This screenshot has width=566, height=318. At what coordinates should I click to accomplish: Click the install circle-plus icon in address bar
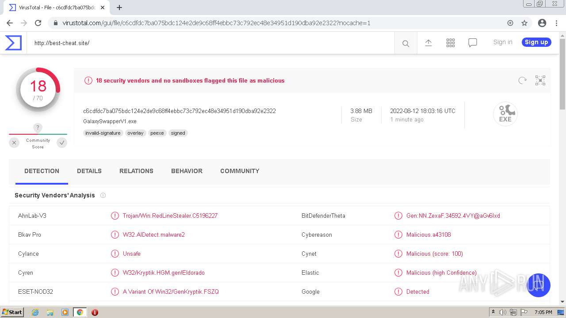pos(510,23)
